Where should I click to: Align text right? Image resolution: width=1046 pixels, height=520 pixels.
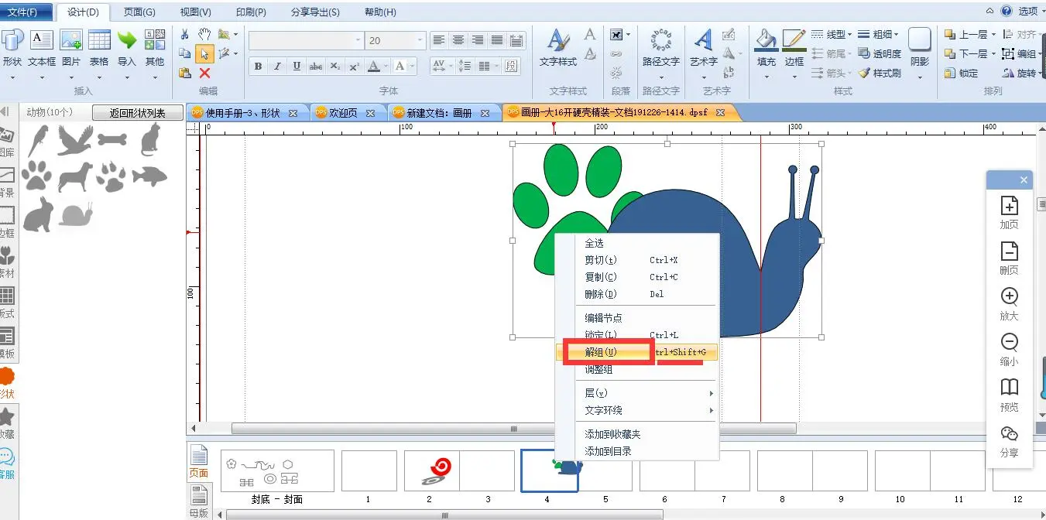tap(478, 40)
